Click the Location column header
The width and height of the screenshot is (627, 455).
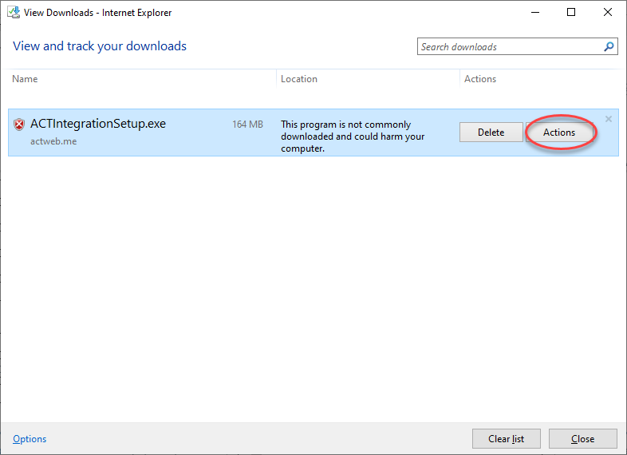pos(299,79)
